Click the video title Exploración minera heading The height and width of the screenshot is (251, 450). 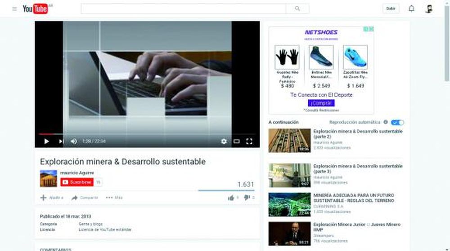(123, 162)
